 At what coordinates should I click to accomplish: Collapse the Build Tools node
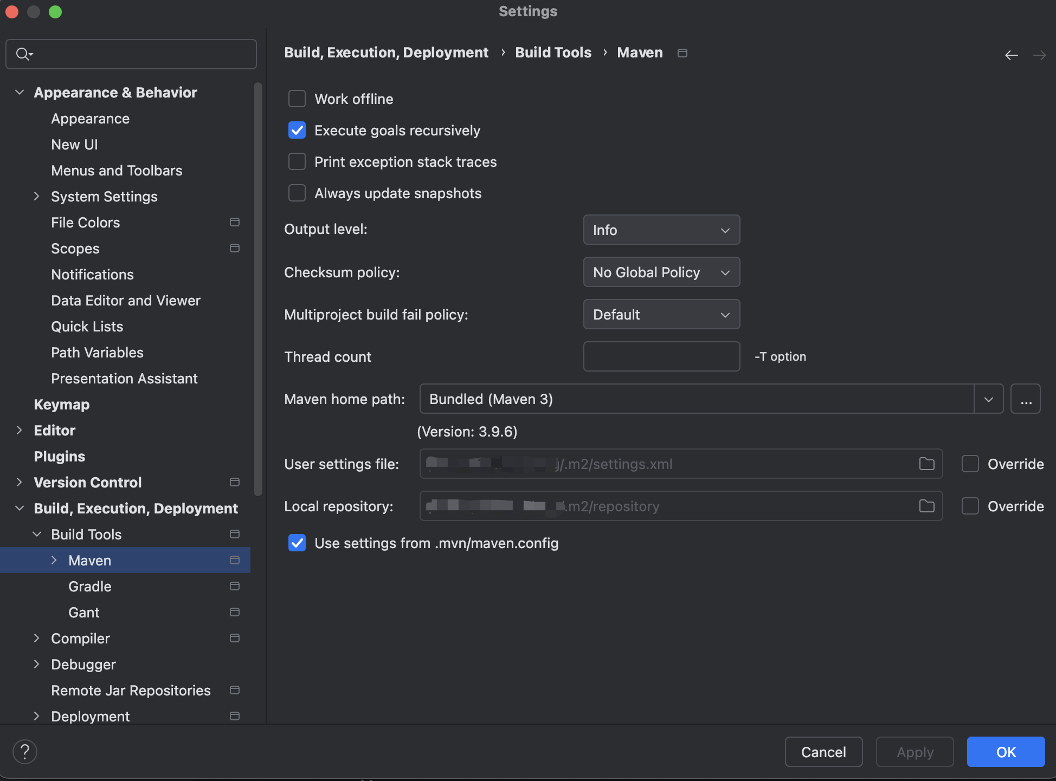tap(37, 534)
